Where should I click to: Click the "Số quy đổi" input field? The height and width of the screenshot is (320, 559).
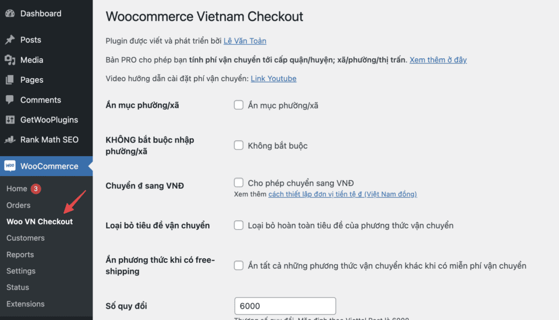(x=285, y=306)
